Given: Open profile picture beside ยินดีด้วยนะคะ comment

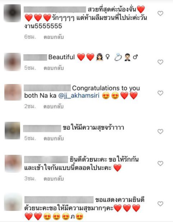Looking at the screenshot, I should (13, 163).
